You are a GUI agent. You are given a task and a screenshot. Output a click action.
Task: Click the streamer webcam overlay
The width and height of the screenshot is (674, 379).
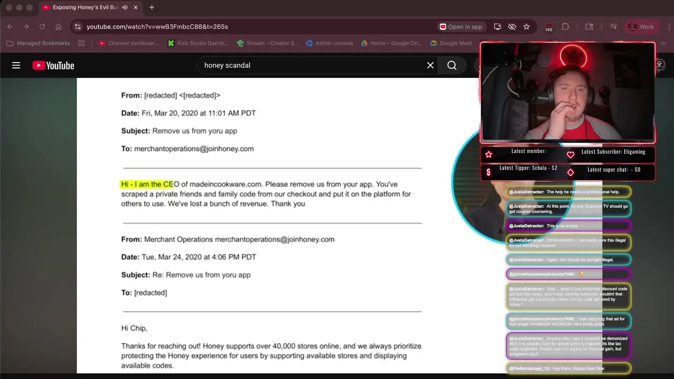568,93
